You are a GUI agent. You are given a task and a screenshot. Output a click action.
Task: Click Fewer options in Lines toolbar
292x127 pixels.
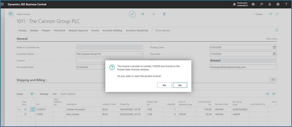pos(68,94)
